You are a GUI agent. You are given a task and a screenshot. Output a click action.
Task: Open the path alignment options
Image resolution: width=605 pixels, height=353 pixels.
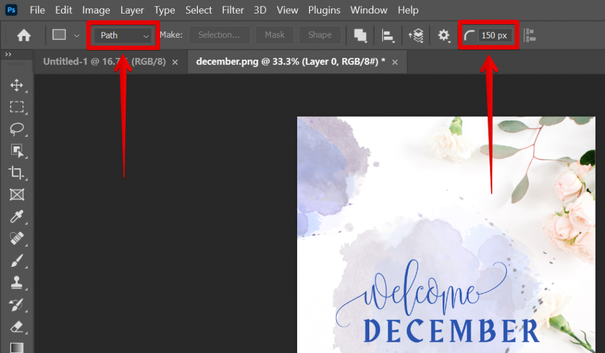[x=388, y=35]
